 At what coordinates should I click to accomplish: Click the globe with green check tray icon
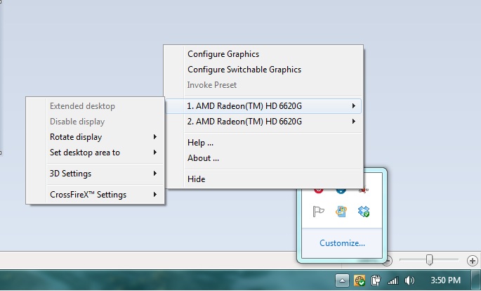tap(360, 280)
